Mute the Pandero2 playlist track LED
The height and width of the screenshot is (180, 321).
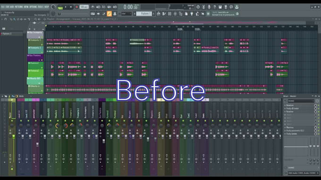coord(42,75)
